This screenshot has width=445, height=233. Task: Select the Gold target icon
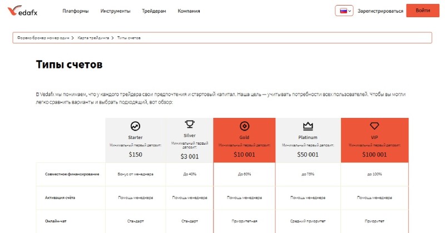coord(244,126)
